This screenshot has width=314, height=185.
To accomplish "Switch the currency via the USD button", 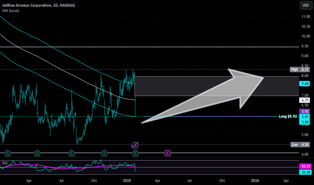I will (x=306, y=5).
